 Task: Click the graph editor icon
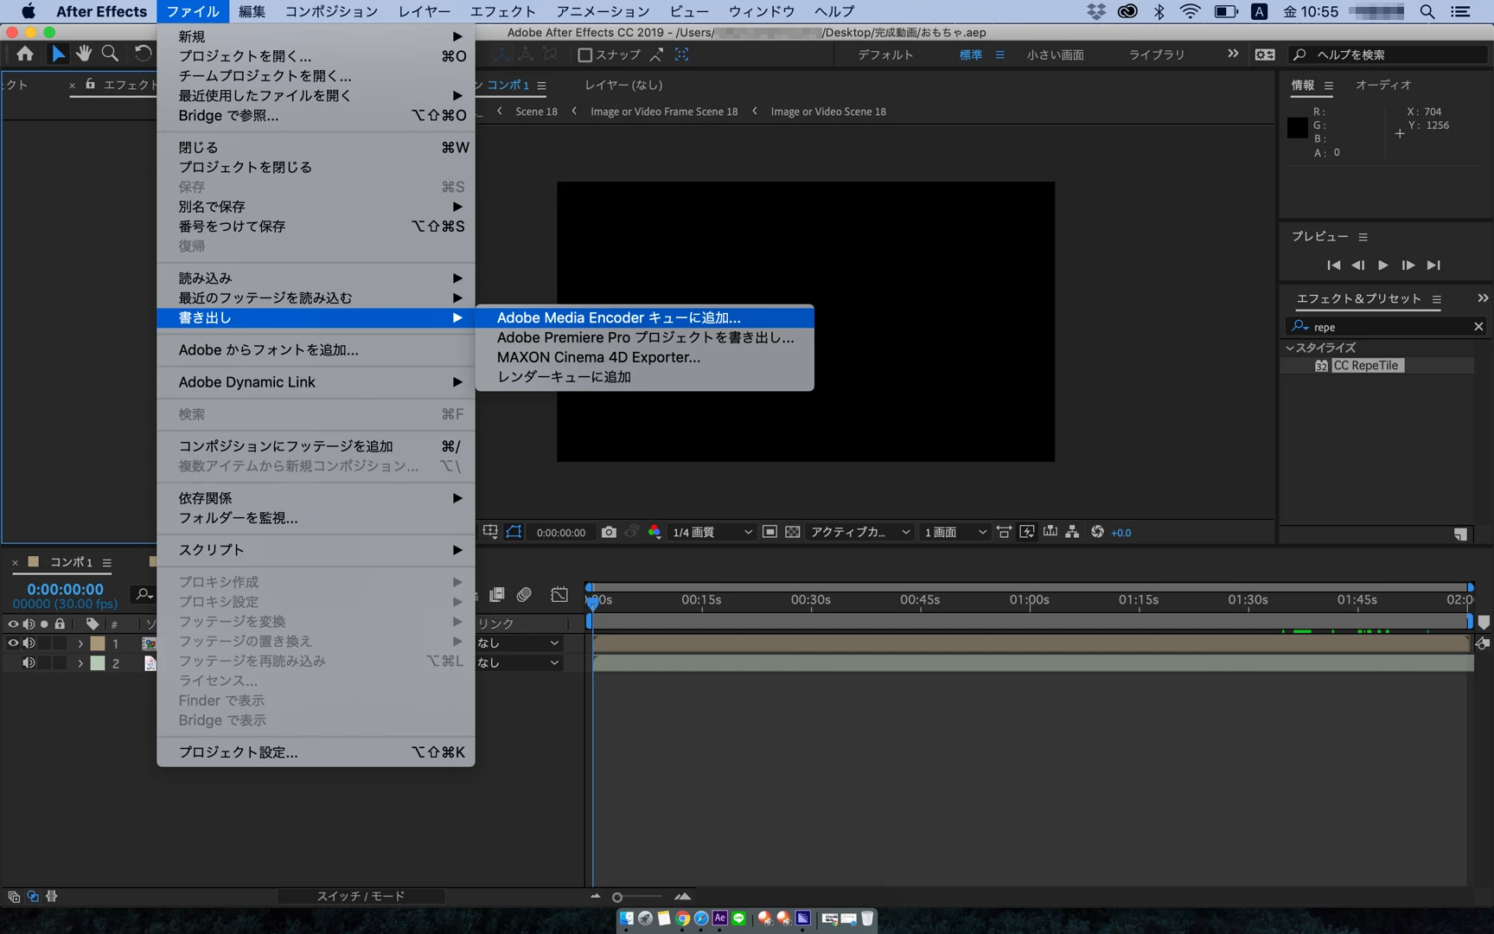coord(559,594)
